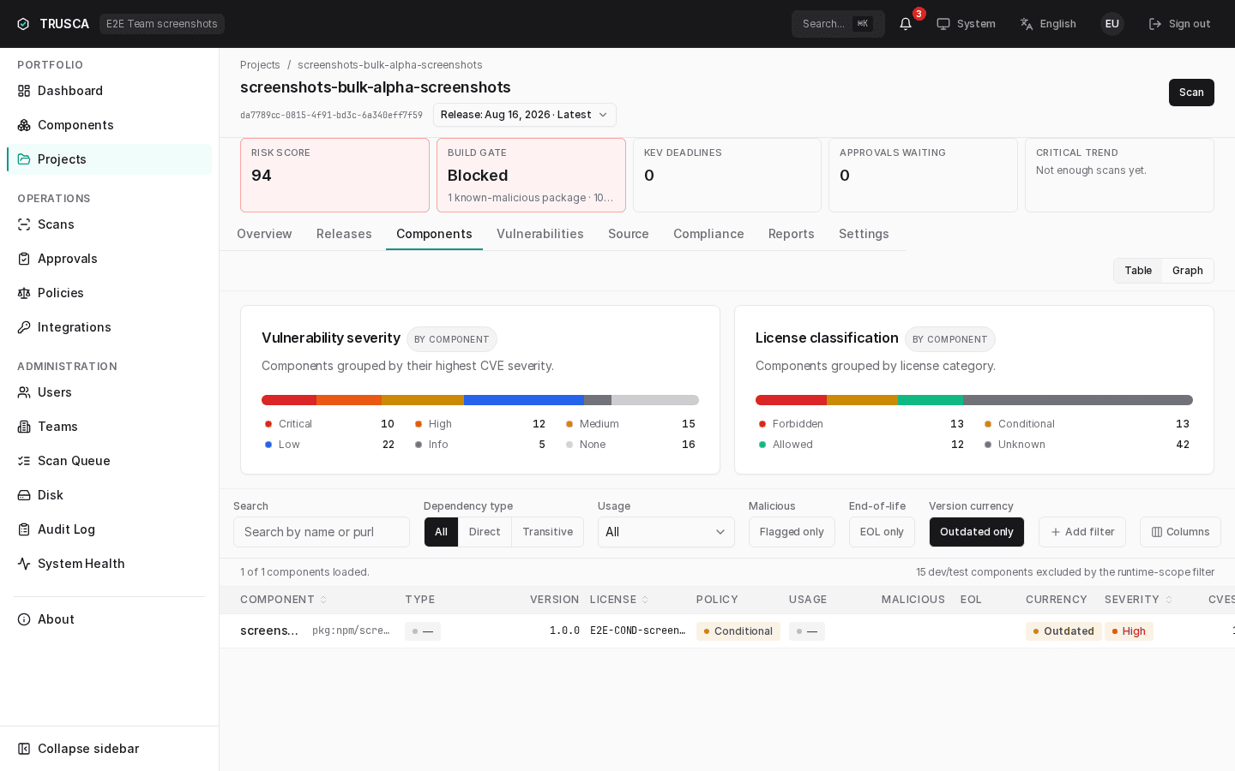The width and height of the screenshot is (1235, 771).
Task: Click the System Health pulse icon
Action: (x=24, y=564)
